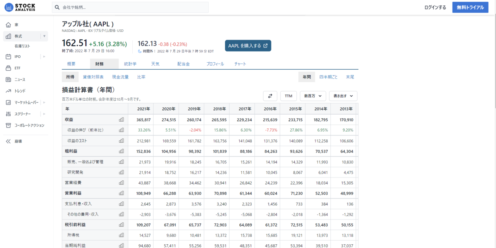Image resolution: width=496 pixels, height=248 pixels.
Task: Open 貸借対照表 sub-tab
Action: click(x=93, y=77)
